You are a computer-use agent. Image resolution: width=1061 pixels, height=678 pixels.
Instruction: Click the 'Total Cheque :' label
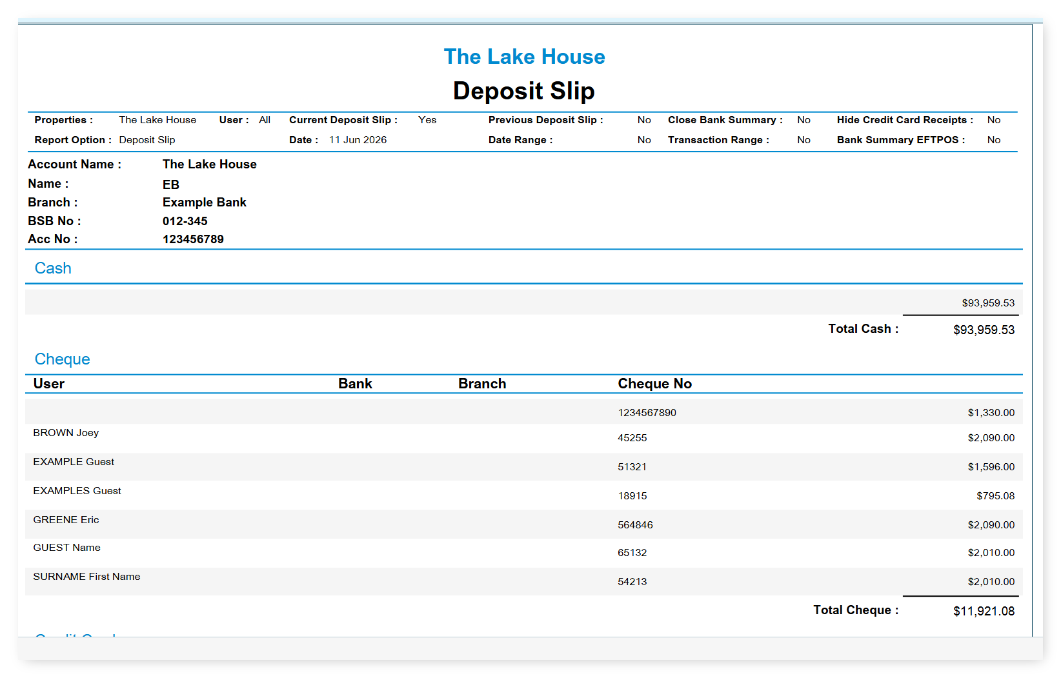856,610
